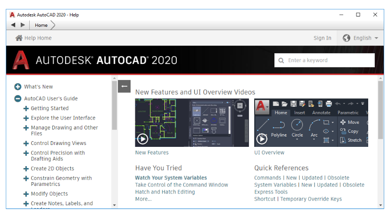Open the UI Overview link
The image size is (388, 217).
[269, 153]
